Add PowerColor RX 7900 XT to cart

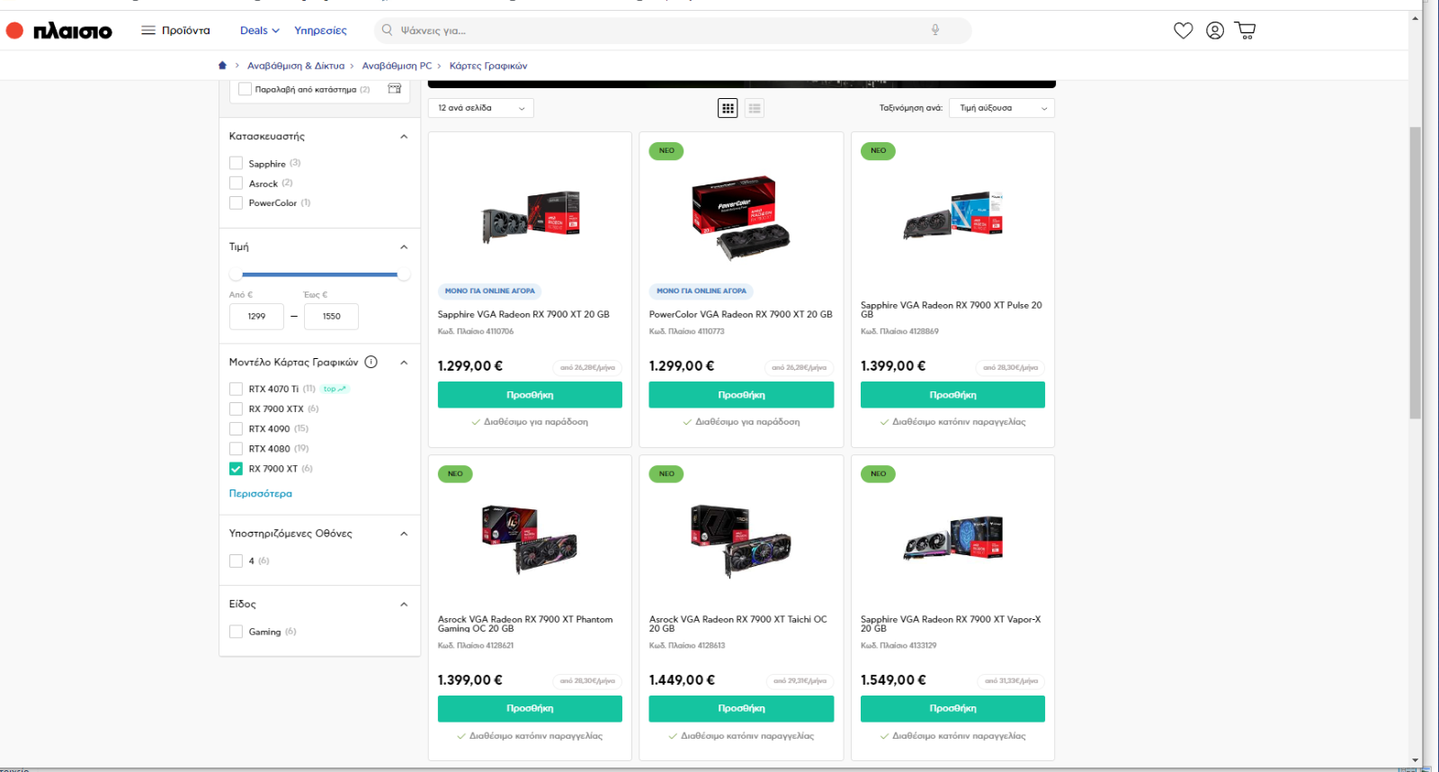coord(741,395)
